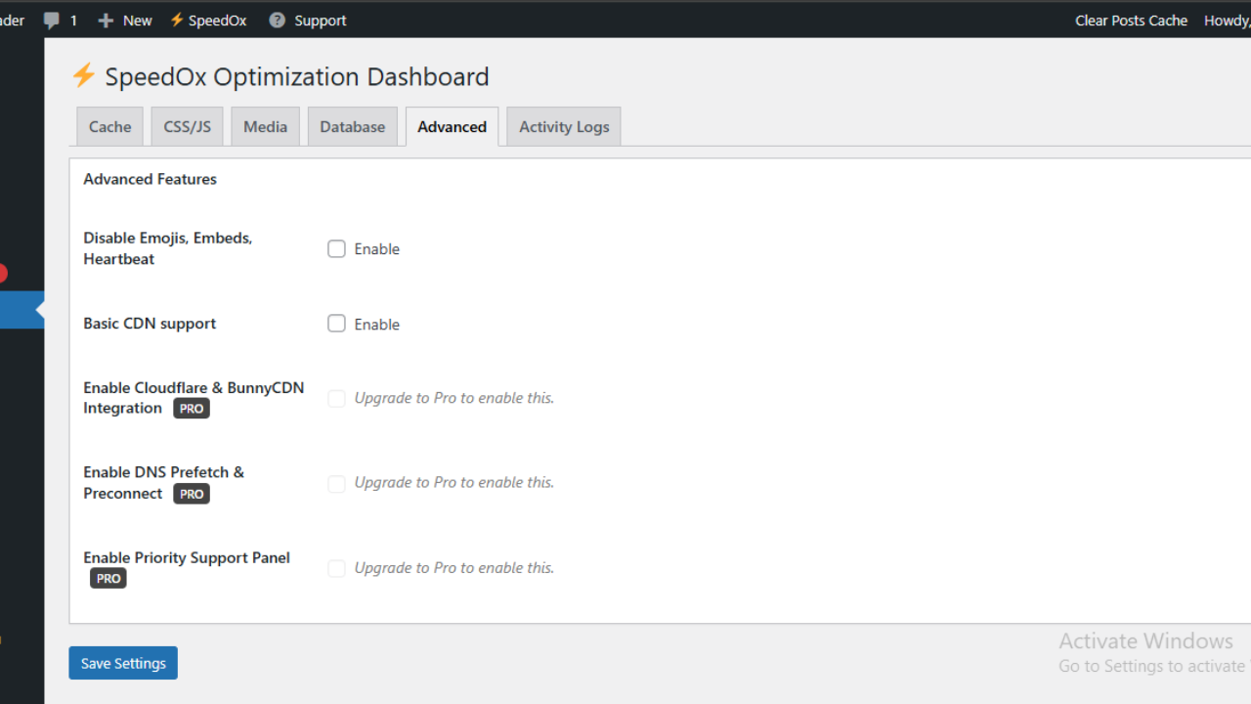Select the Database tab

tap(352, 126)
